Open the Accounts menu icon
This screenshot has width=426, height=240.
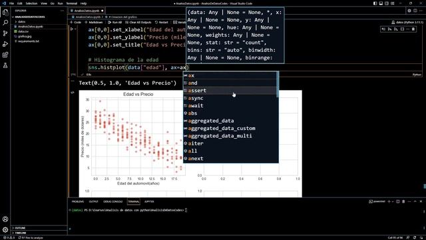[x=5, y=219]
